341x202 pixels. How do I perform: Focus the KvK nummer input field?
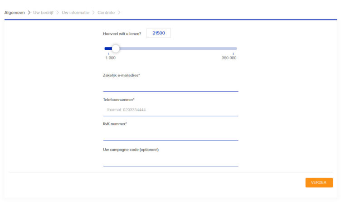pyautogui.click(x=170, y=134)
